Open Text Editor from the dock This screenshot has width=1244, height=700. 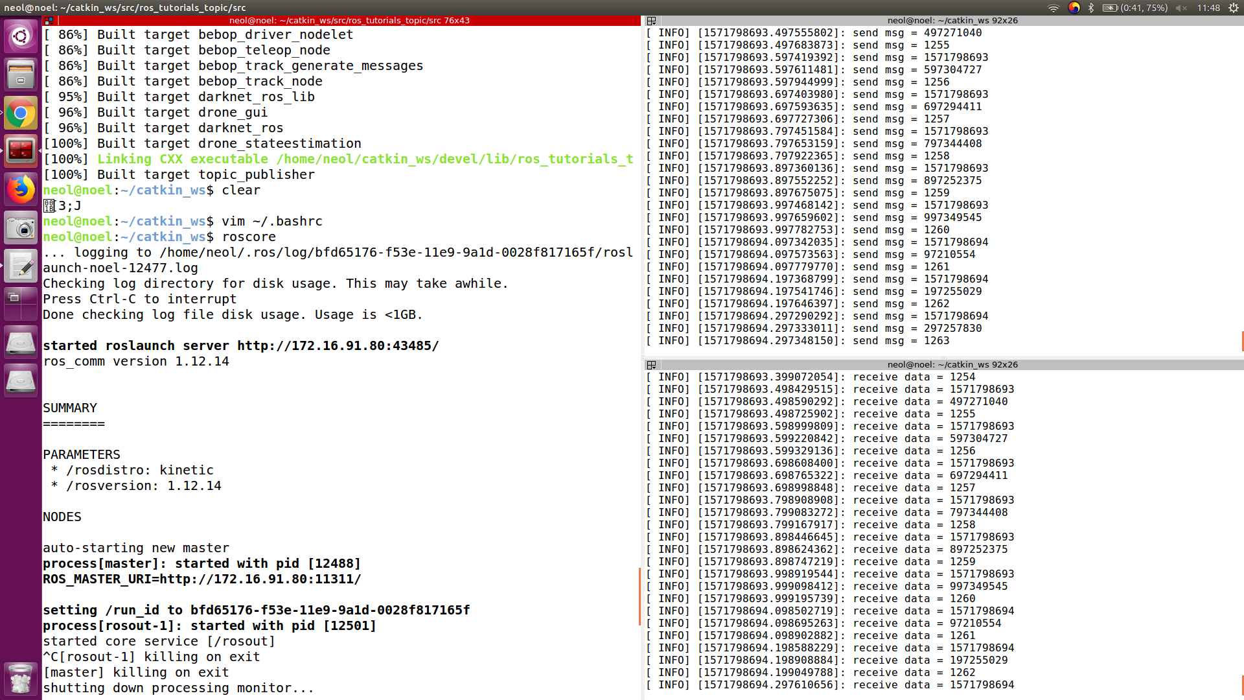point(21,266)
